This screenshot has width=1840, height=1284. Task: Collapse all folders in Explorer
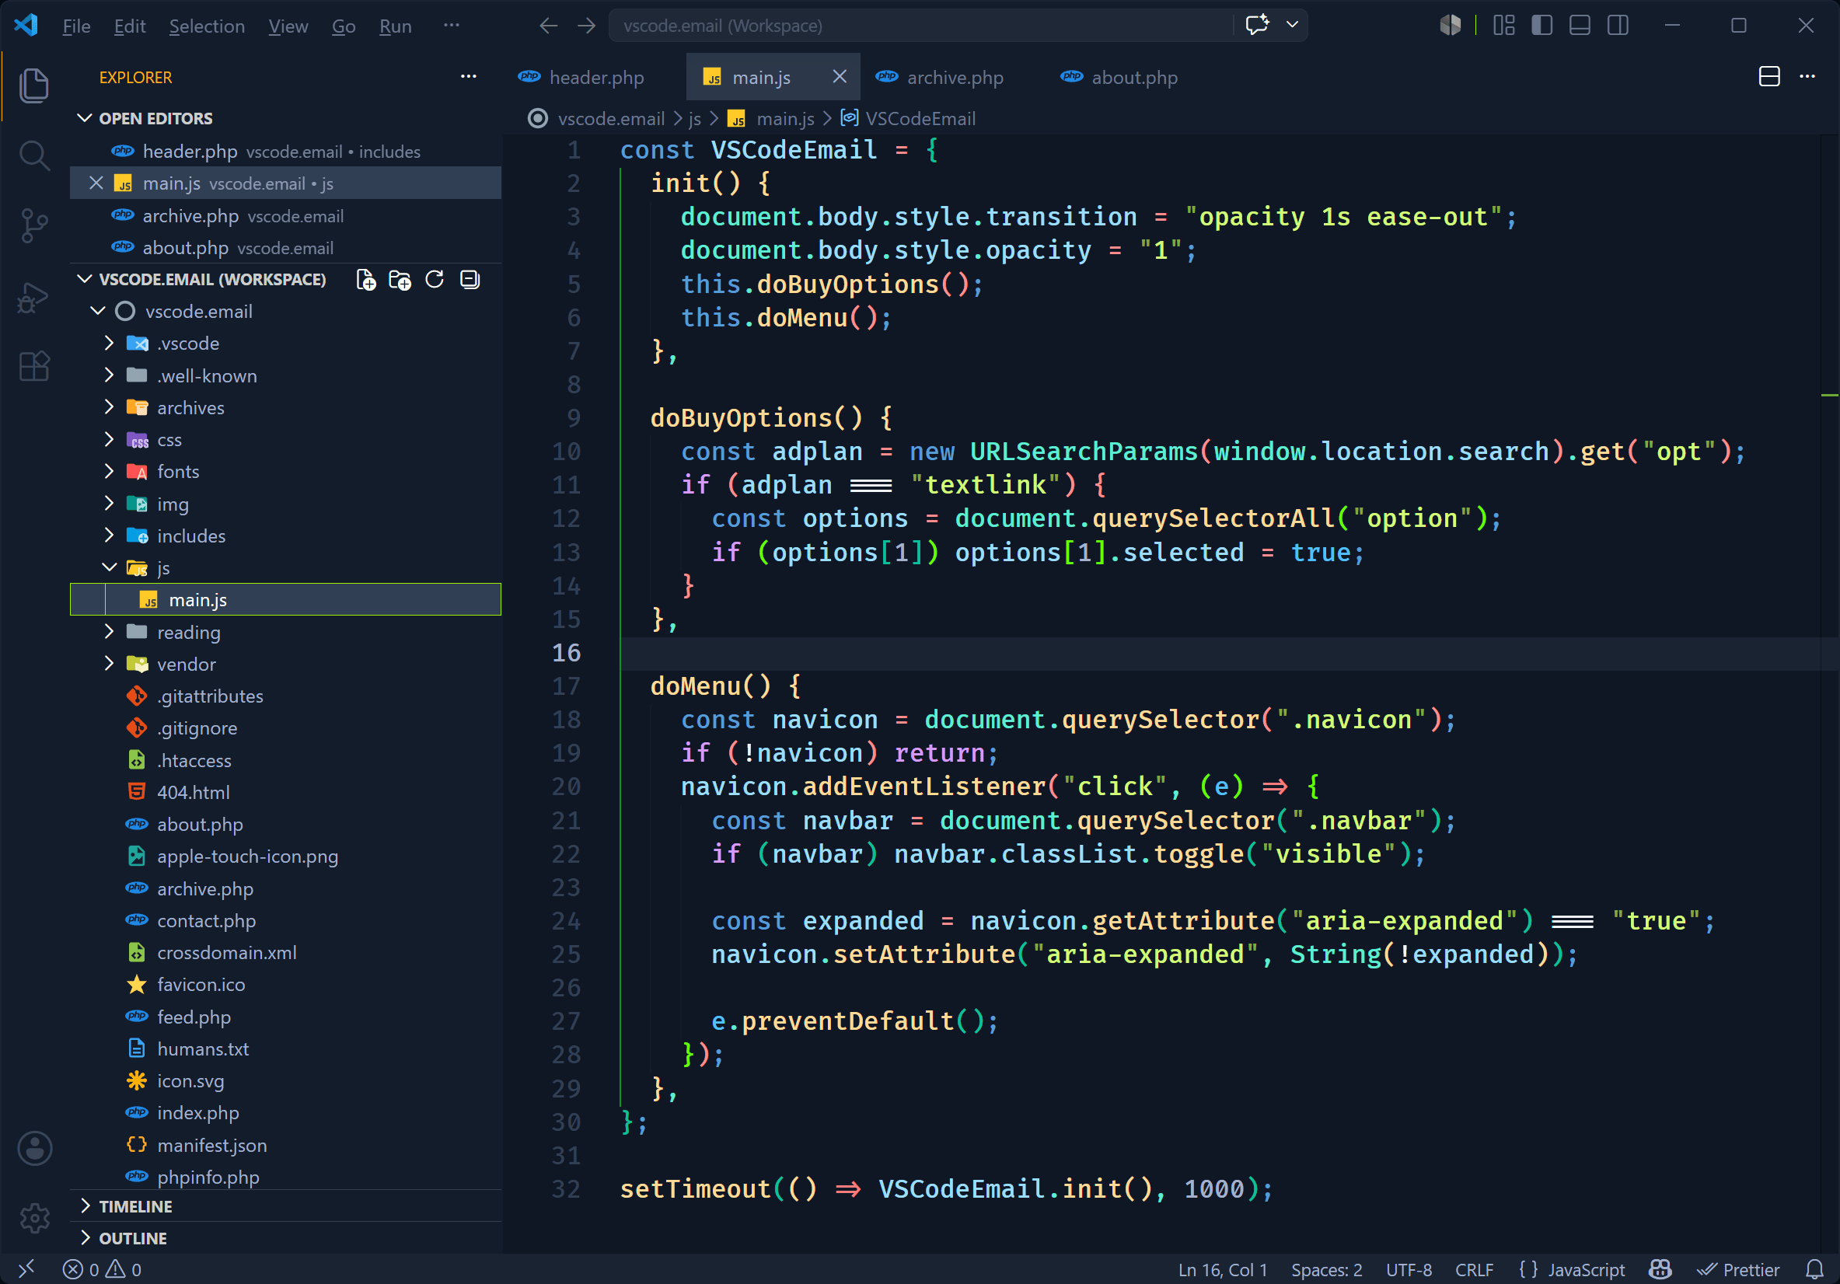(x=470, y=280)
